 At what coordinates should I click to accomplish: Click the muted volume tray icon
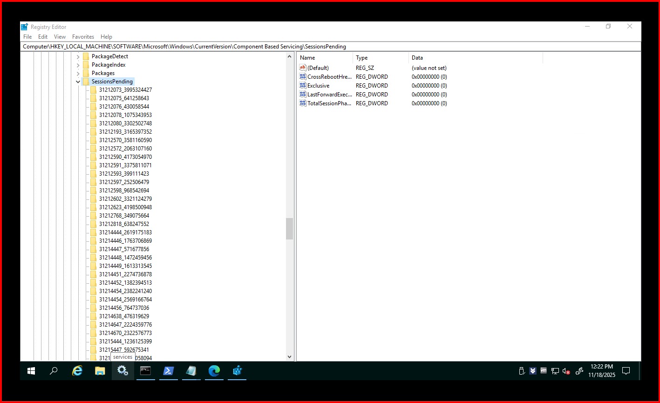[x=566, y=371]
